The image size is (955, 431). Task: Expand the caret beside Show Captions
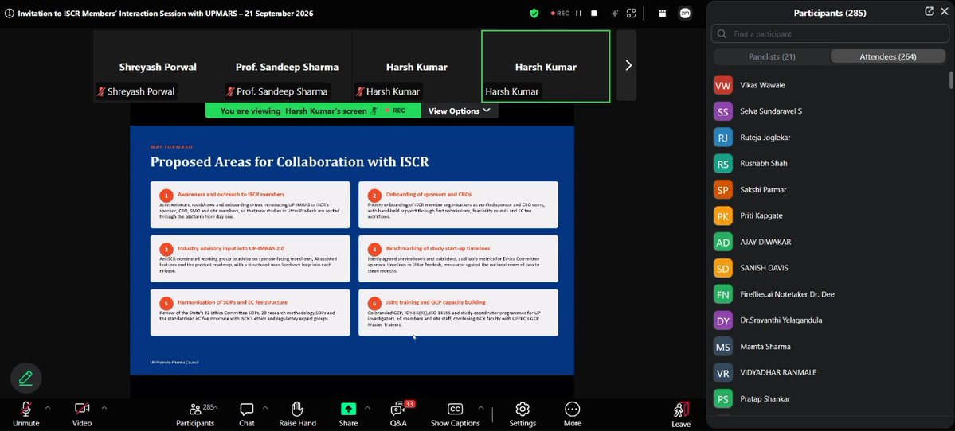coord(480,408)
